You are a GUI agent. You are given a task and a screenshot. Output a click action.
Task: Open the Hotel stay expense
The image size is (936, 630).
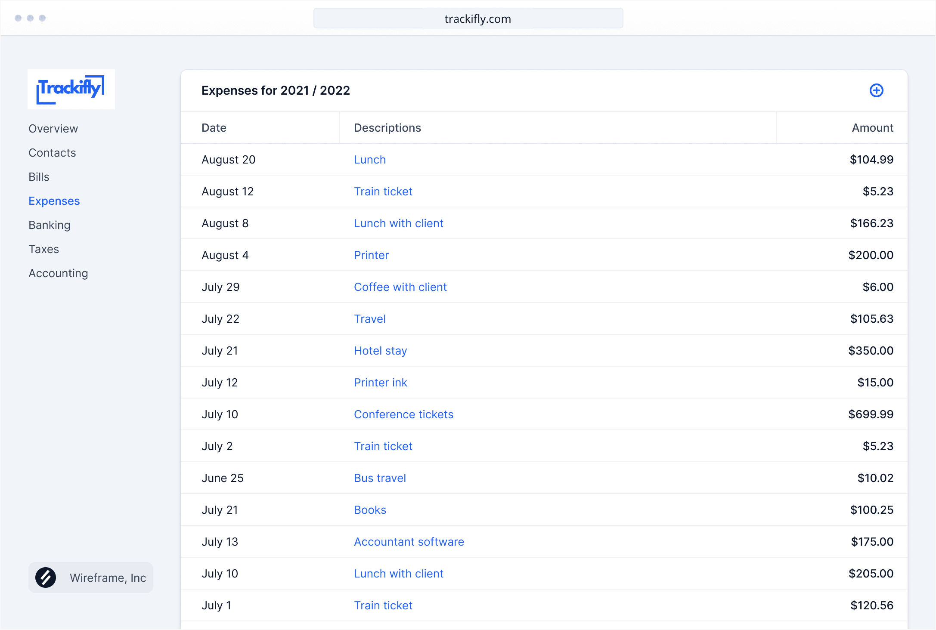(381, 351)
